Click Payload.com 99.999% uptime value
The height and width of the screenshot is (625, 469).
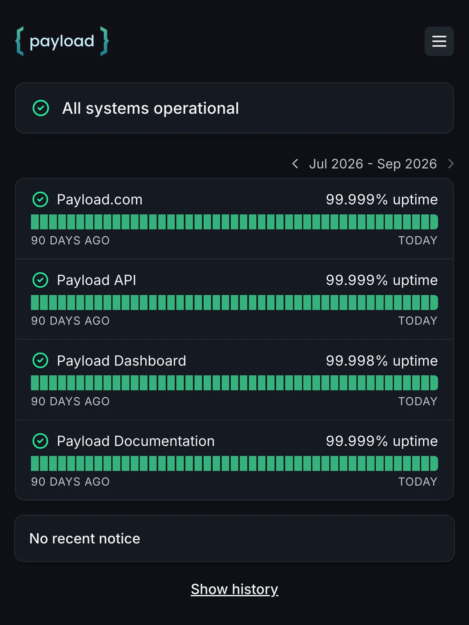click(382, 199)
